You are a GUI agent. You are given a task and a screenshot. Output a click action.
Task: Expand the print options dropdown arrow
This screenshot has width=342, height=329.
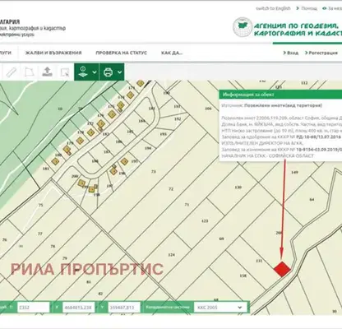coord(119,72)
